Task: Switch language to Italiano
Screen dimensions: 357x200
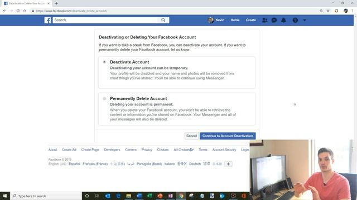Action: pyautogui.click(x=170, y=164)
